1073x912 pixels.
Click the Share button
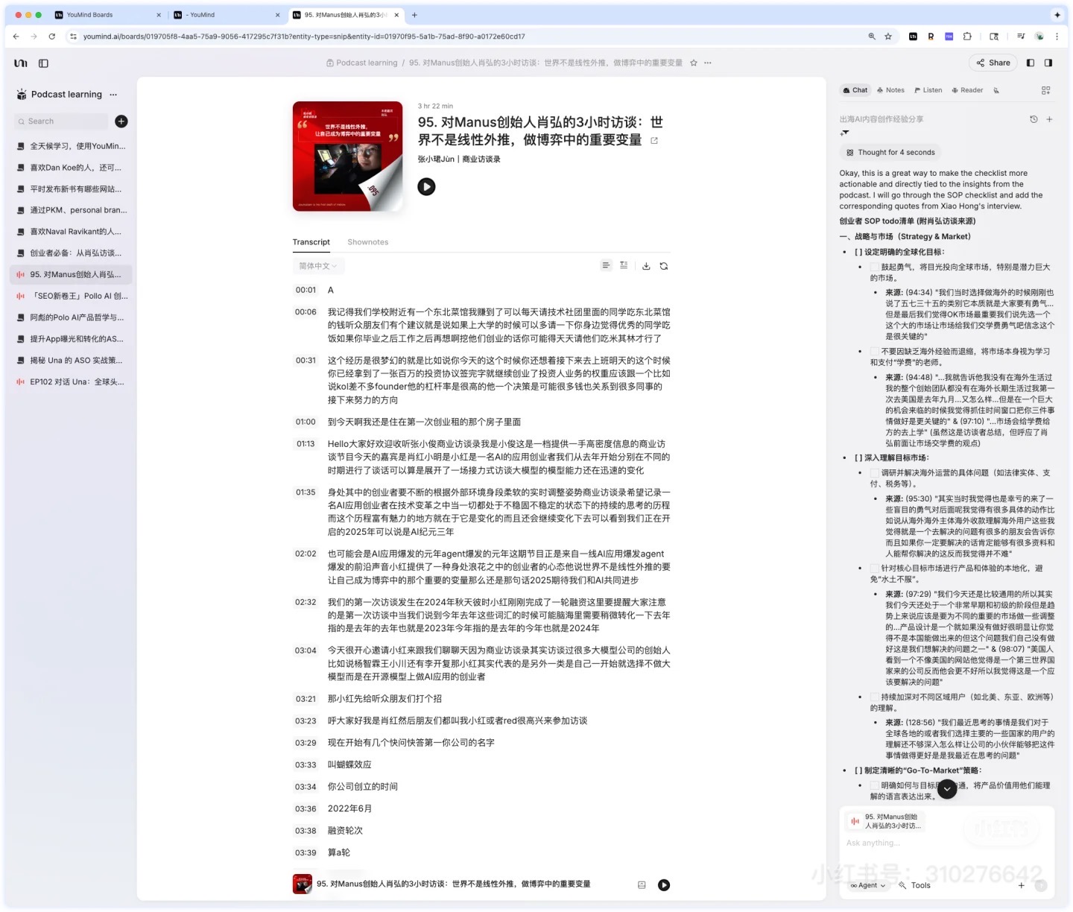pyautogui.click(x=993, y=63)
